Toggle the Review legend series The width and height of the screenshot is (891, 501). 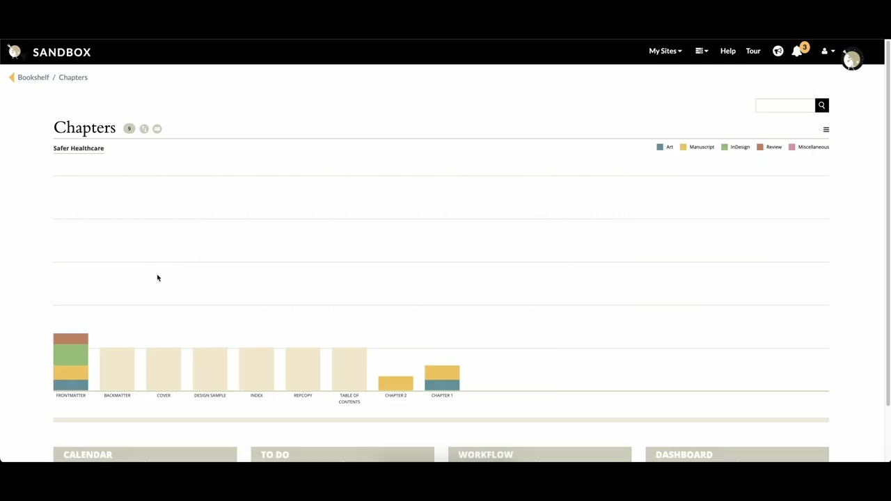point(769,147)
